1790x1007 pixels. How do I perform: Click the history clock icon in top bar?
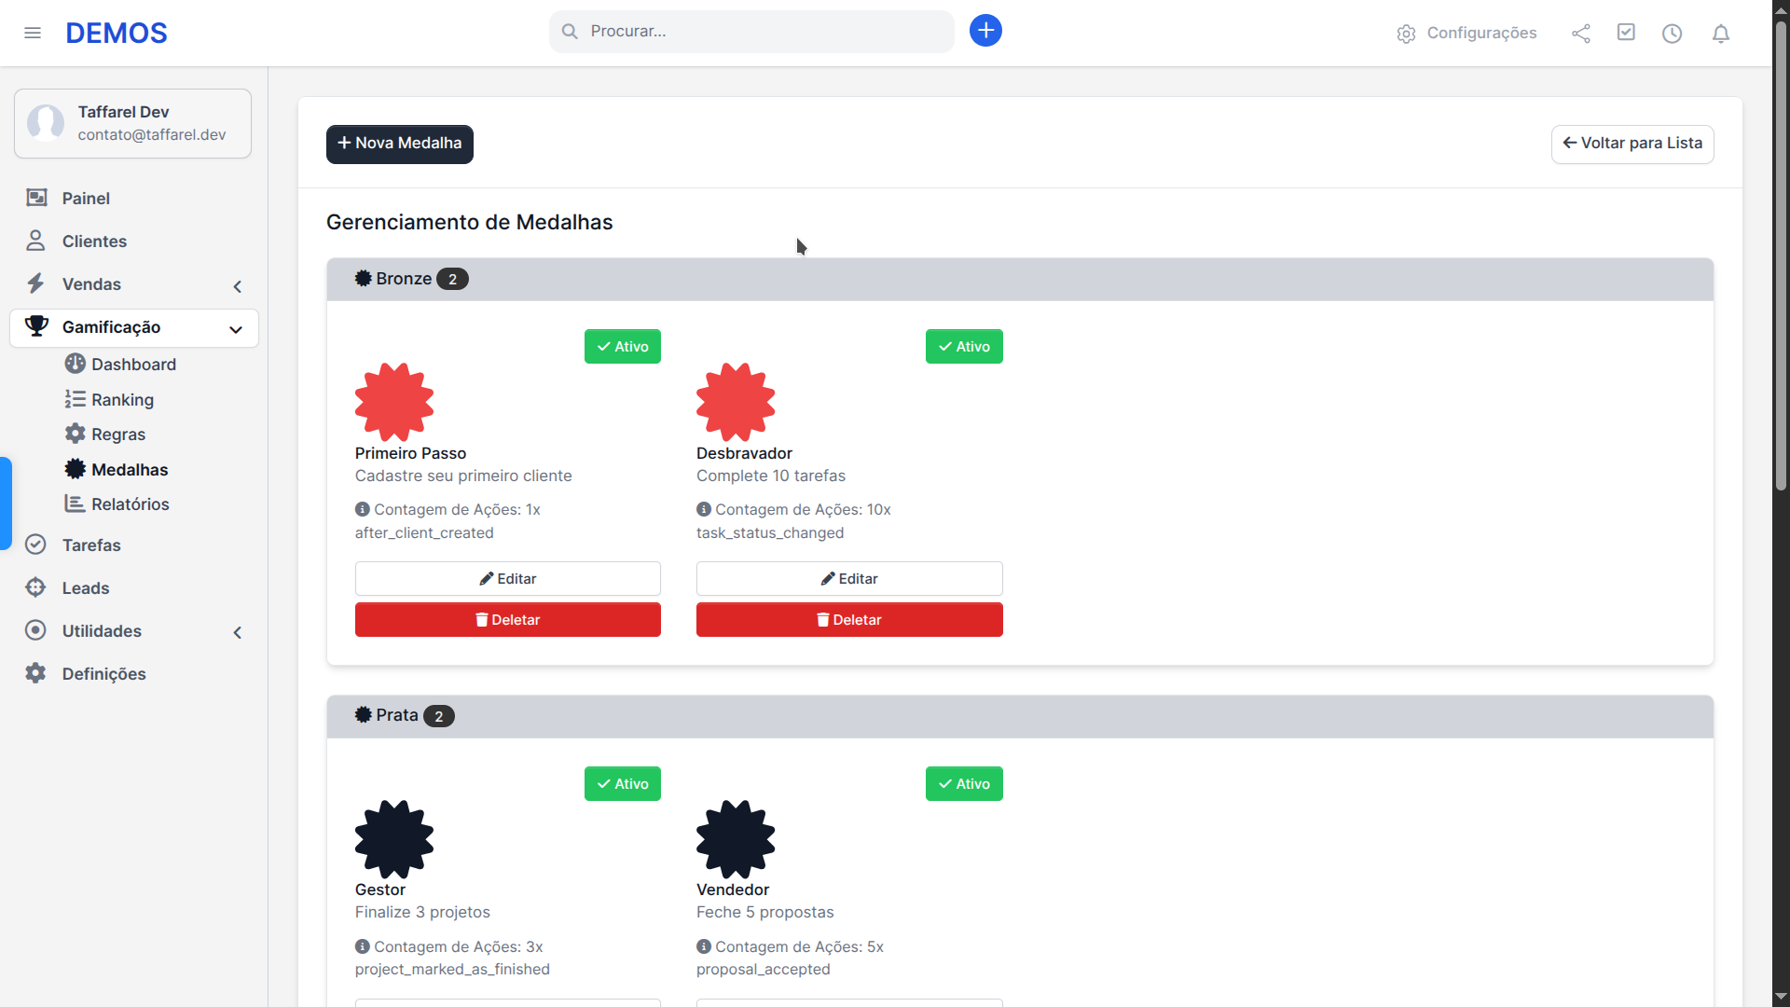pyautogui.click(x=1672, y=34)
